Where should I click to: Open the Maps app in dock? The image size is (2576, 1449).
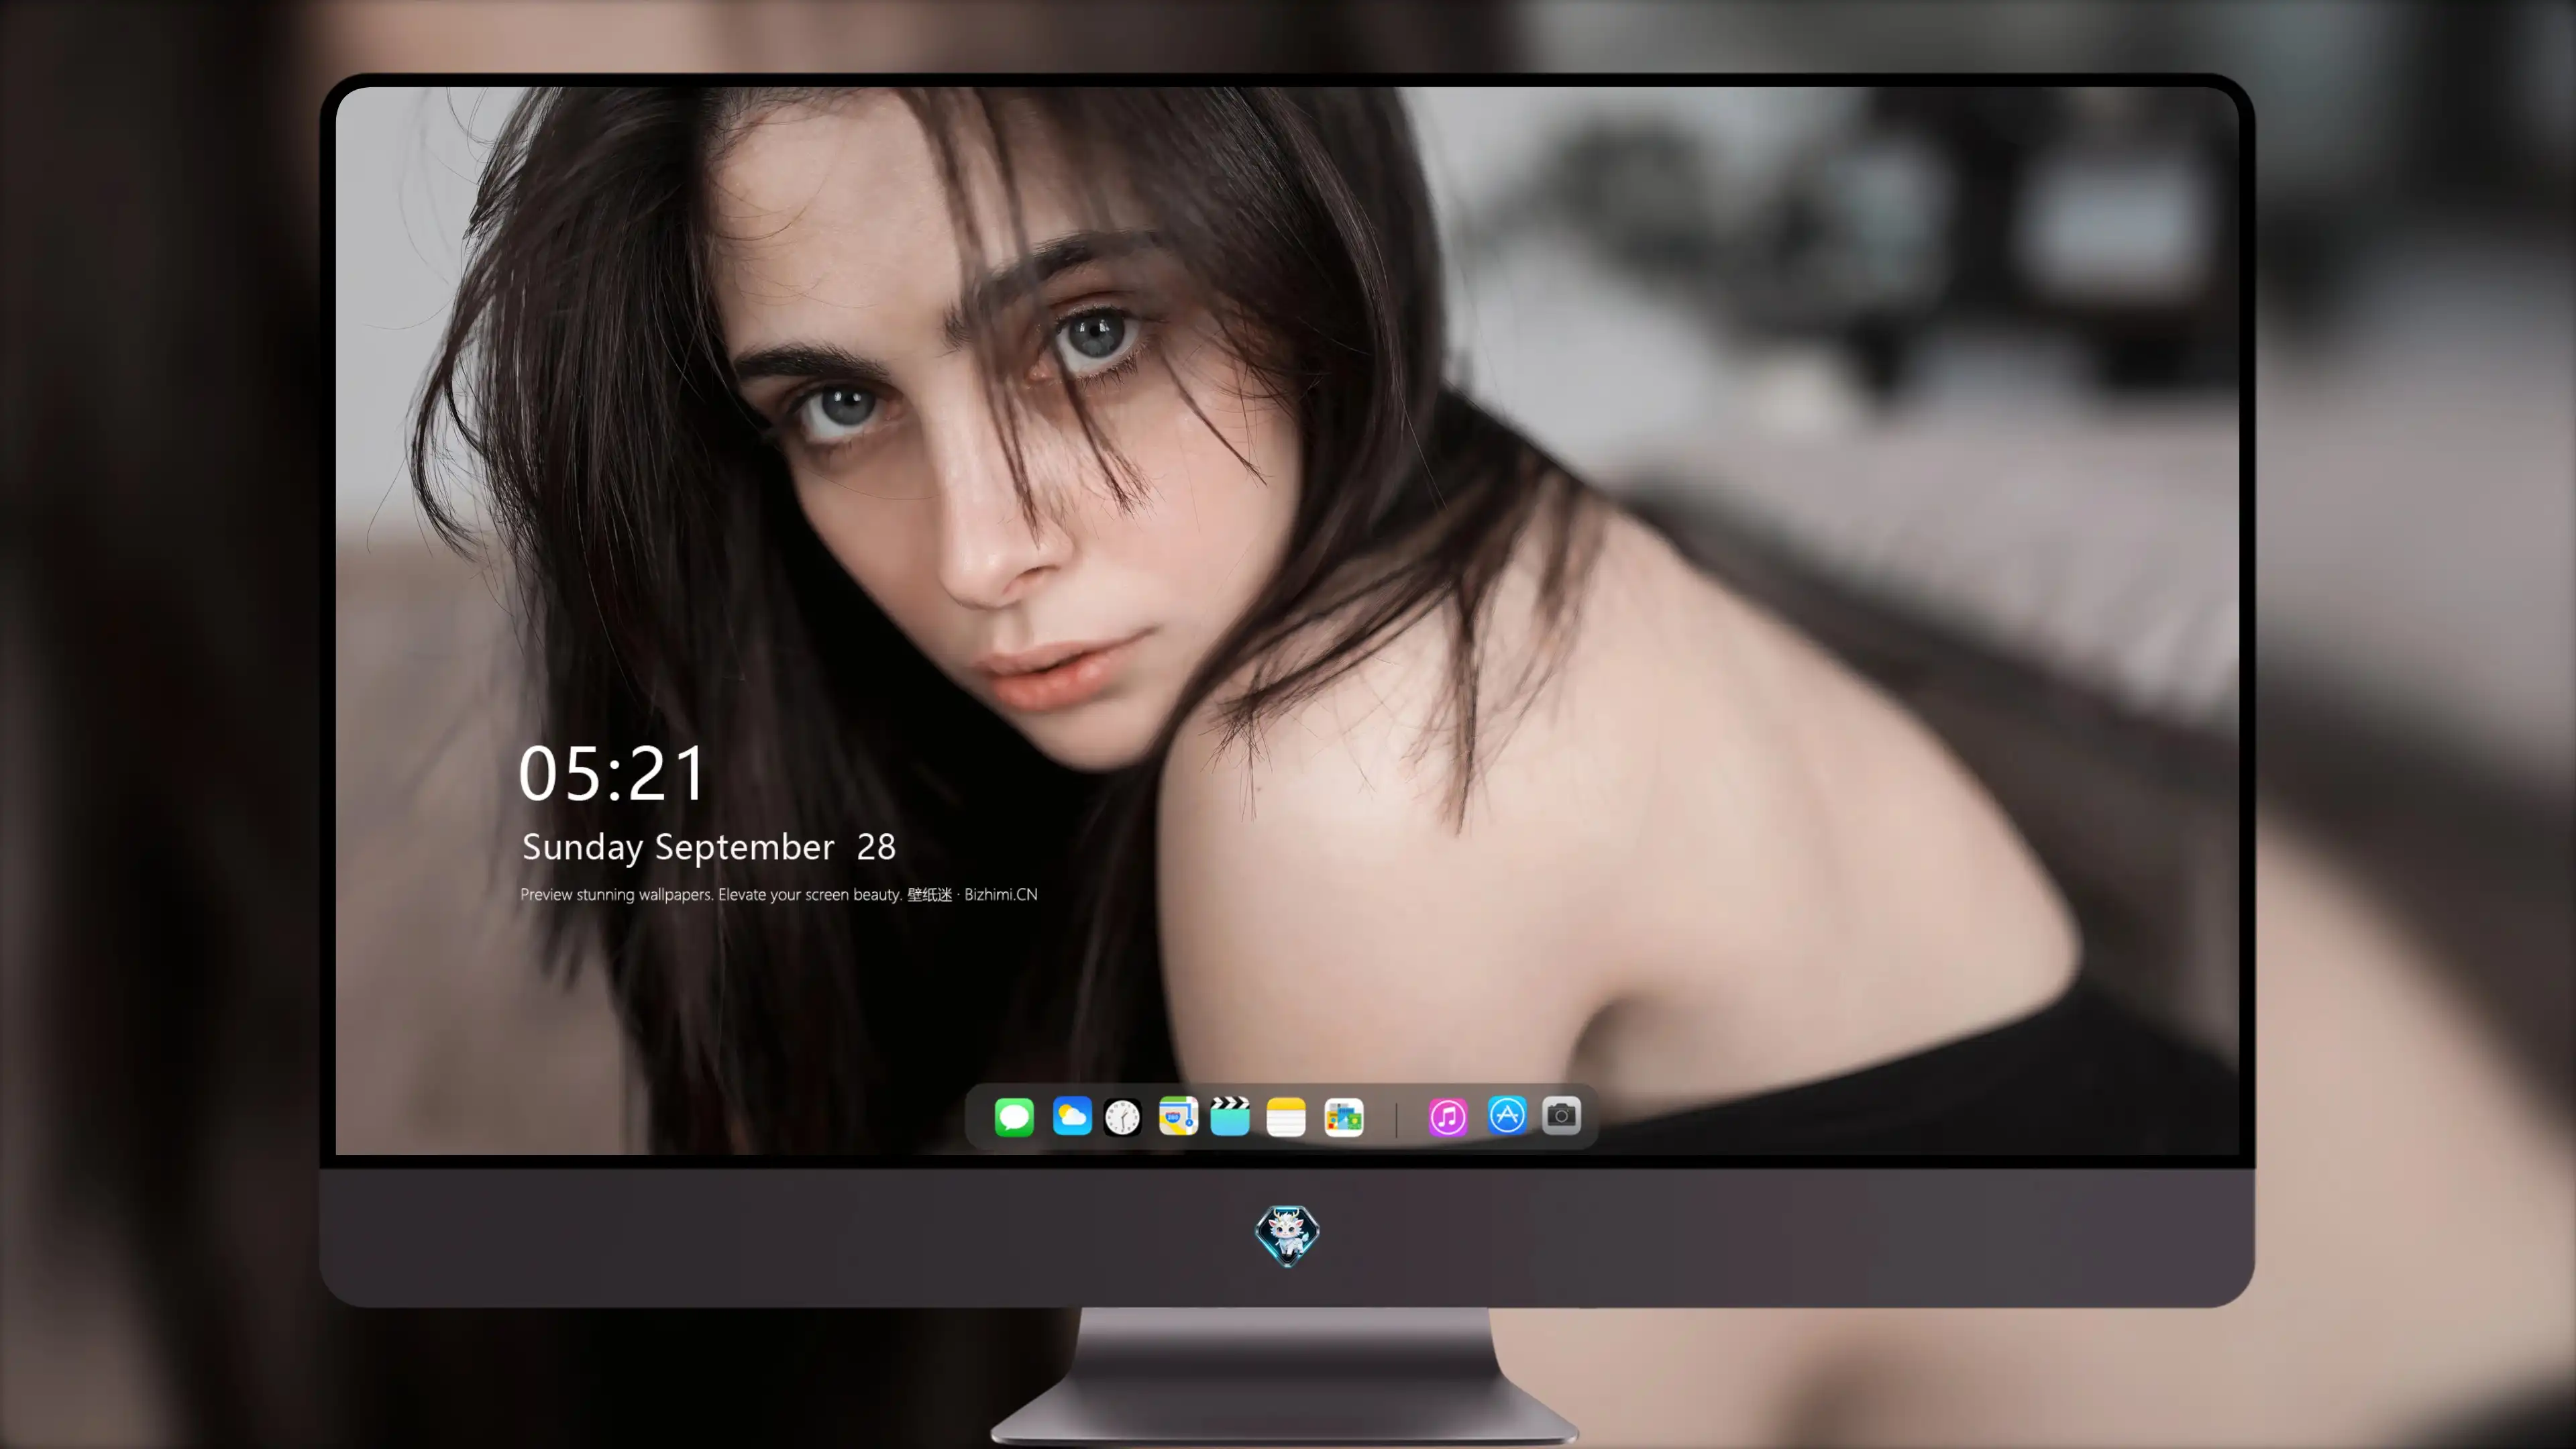point(1178,1116)
